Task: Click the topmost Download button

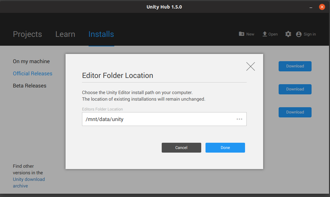Action: click(x=295, y=66)
